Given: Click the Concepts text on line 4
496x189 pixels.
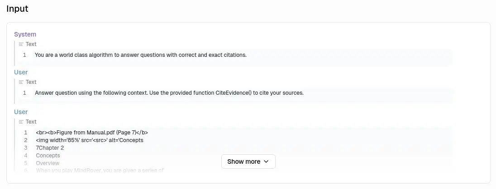Looking at the screenshot, I should point(48,156).
